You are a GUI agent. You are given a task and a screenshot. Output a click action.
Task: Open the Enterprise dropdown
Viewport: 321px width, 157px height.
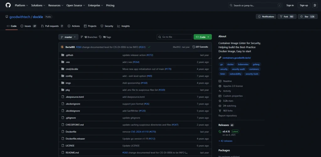(95, 6)
